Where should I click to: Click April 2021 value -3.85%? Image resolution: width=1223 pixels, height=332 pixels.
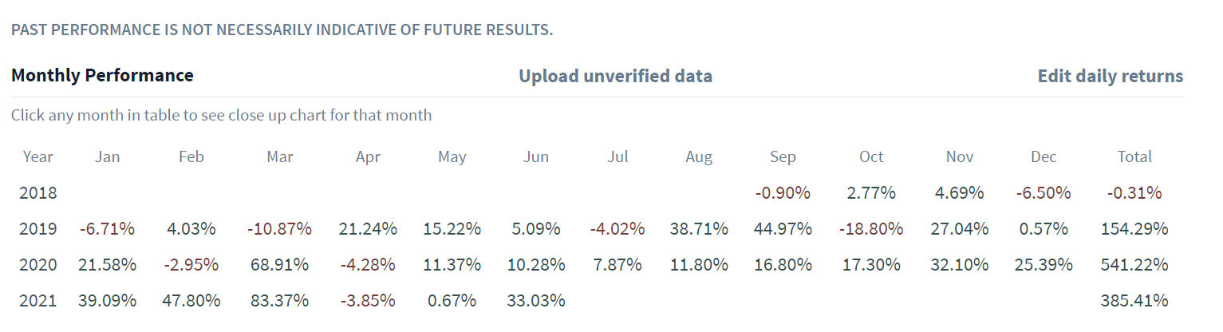[x=368, y=301]
